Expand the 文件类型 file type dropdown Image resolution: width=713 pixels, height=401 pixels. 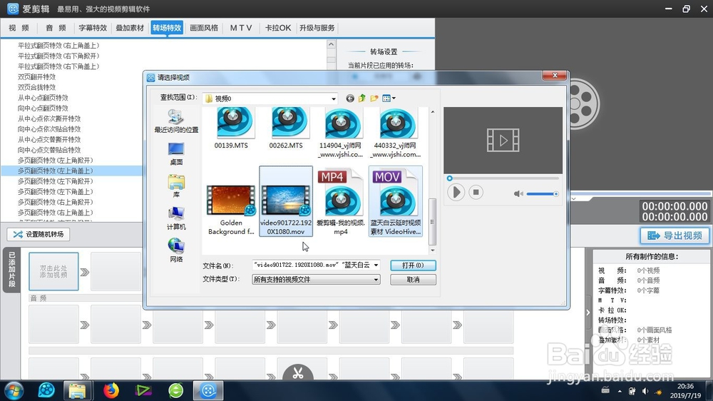point(376,280)
